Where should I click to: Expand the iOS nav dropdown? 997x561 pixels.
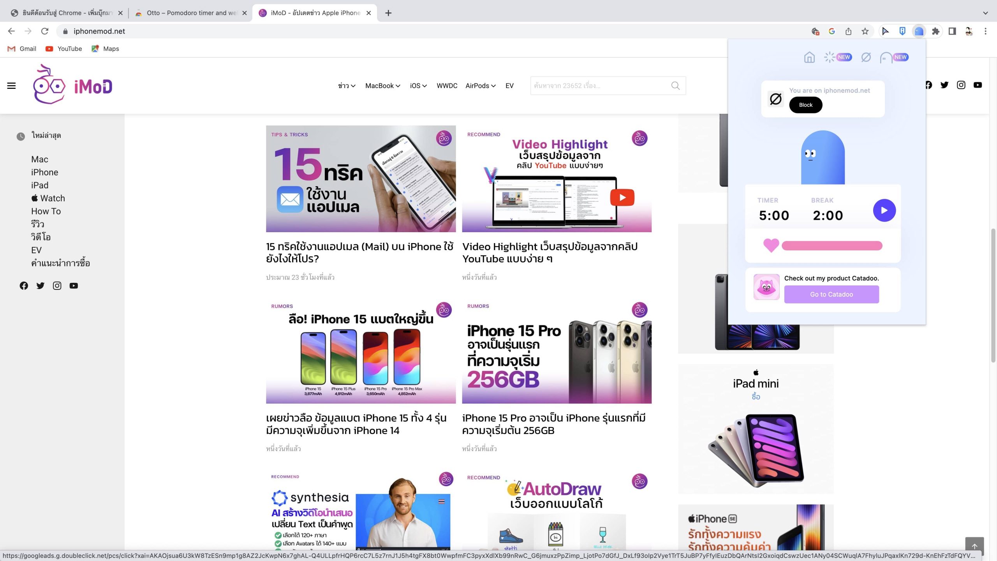tap(418, 86)
